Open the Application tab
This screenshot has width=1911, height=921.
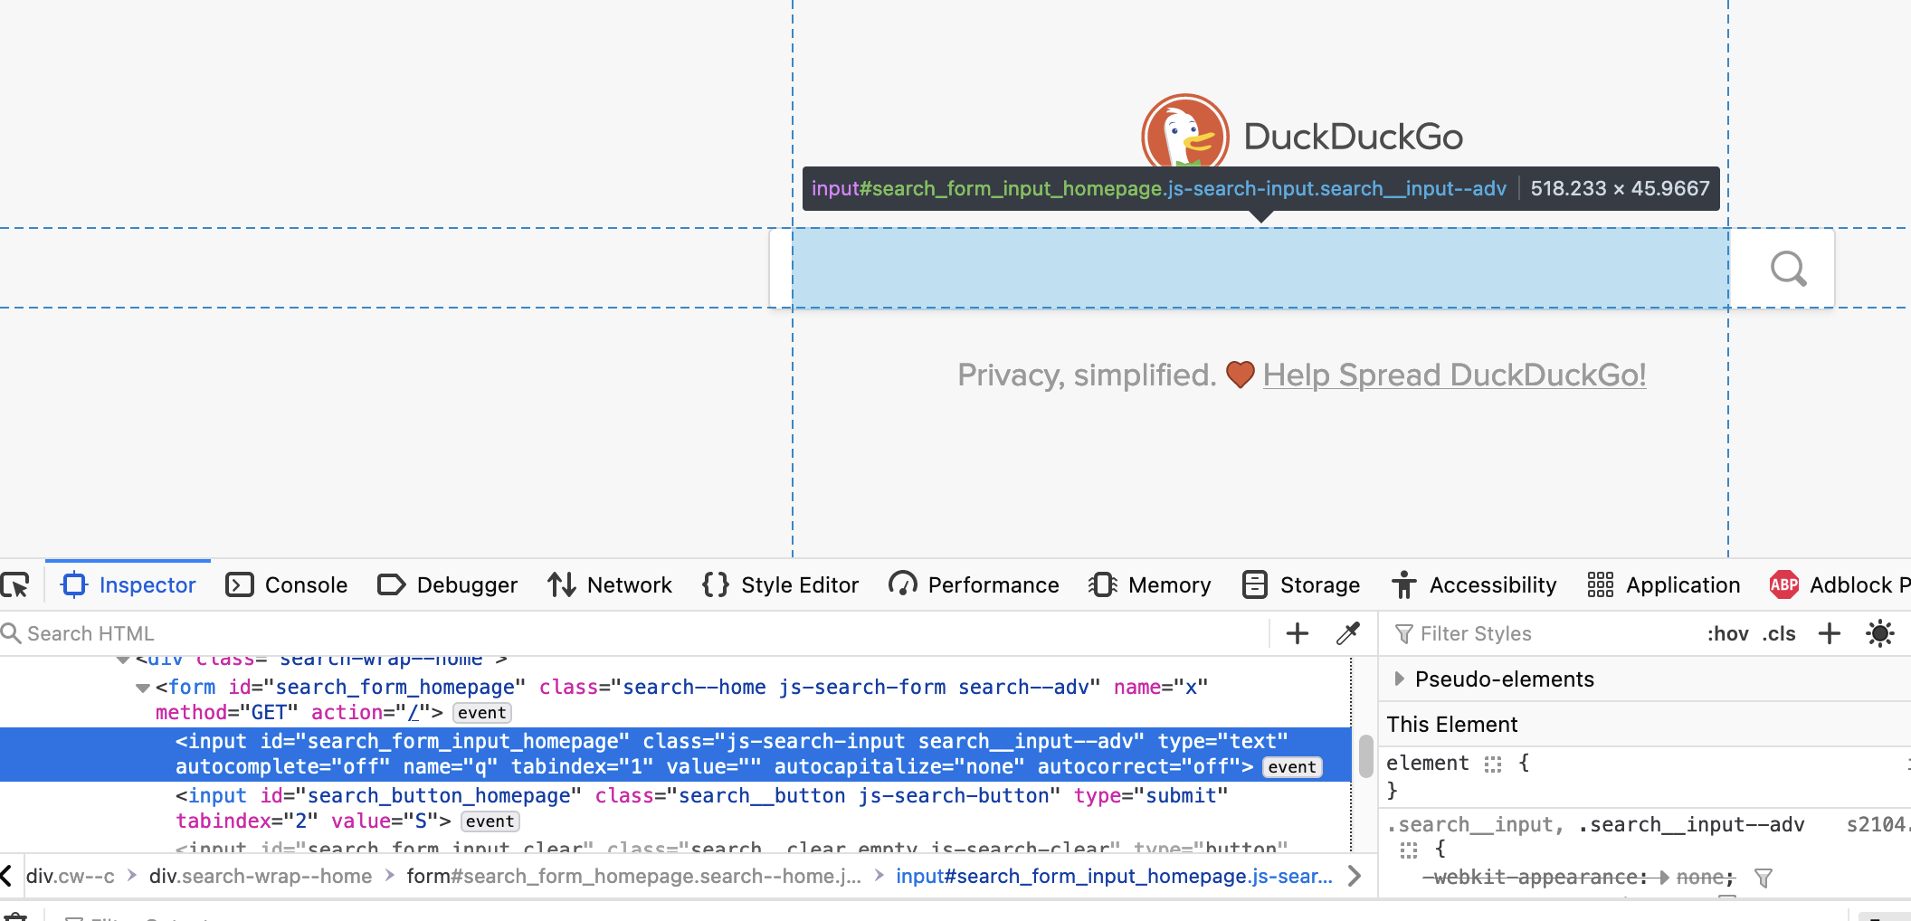click(x=1664, y=585)
